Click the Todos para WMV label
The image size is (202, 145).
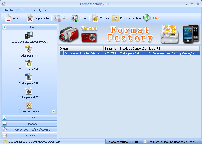tap(29, 111)
